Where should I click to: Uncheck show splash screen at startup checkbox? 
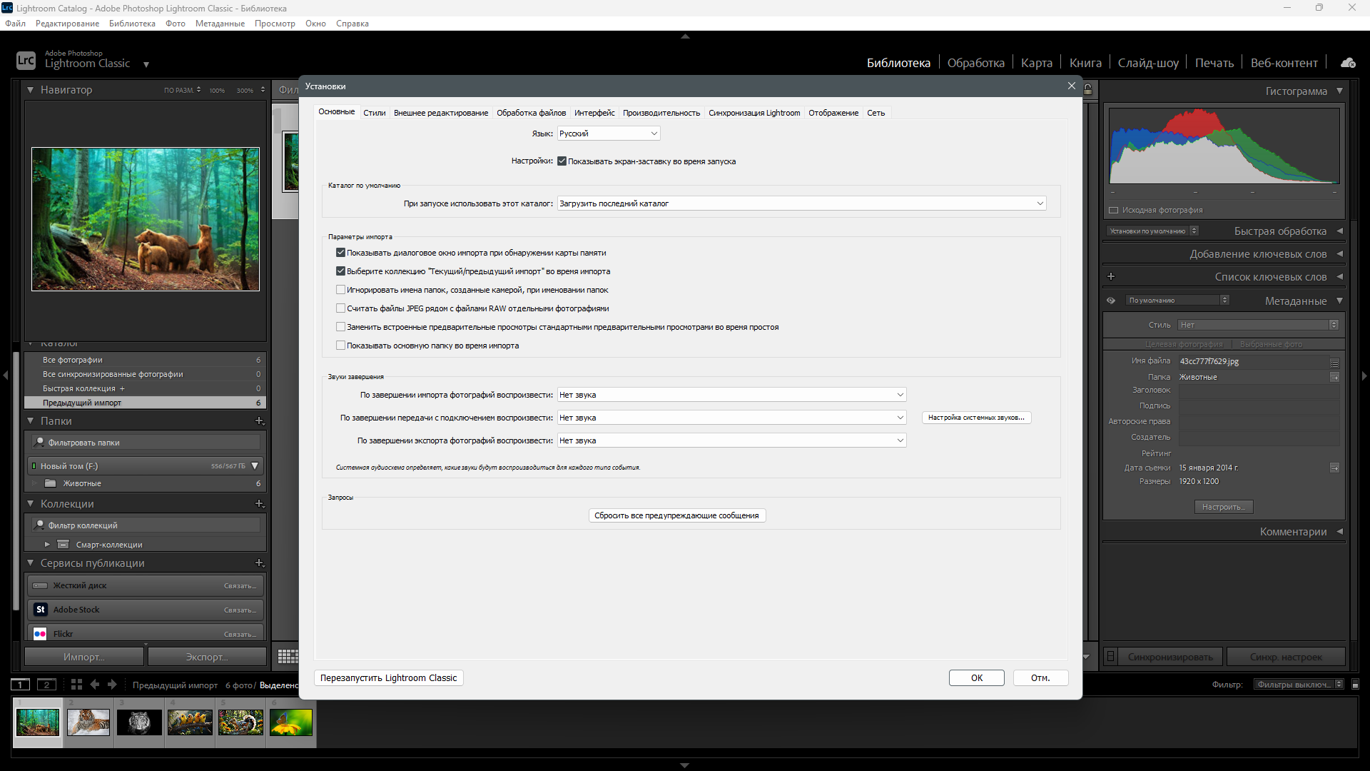coord(562,161)
